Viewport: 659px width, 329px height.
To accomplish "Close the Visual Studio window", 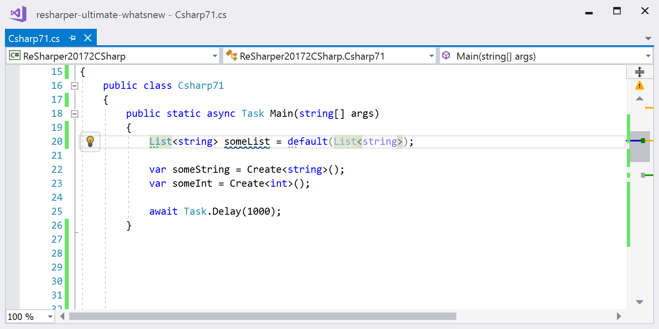I will [x=645, y=11].
